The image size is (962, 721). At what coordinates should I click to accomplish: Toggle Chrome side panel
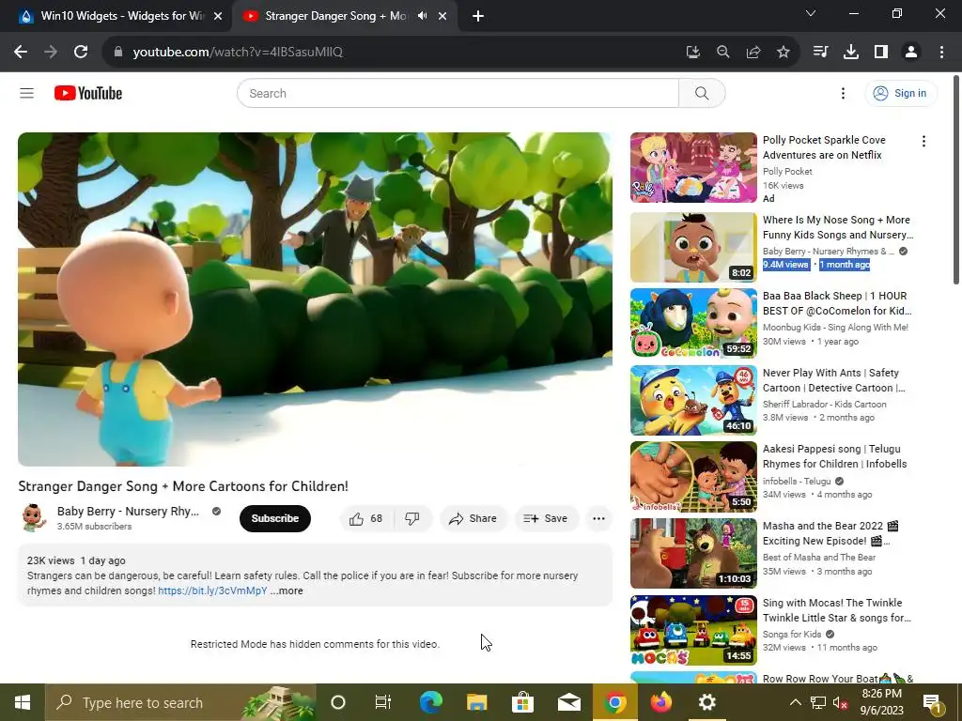point(881,53)
